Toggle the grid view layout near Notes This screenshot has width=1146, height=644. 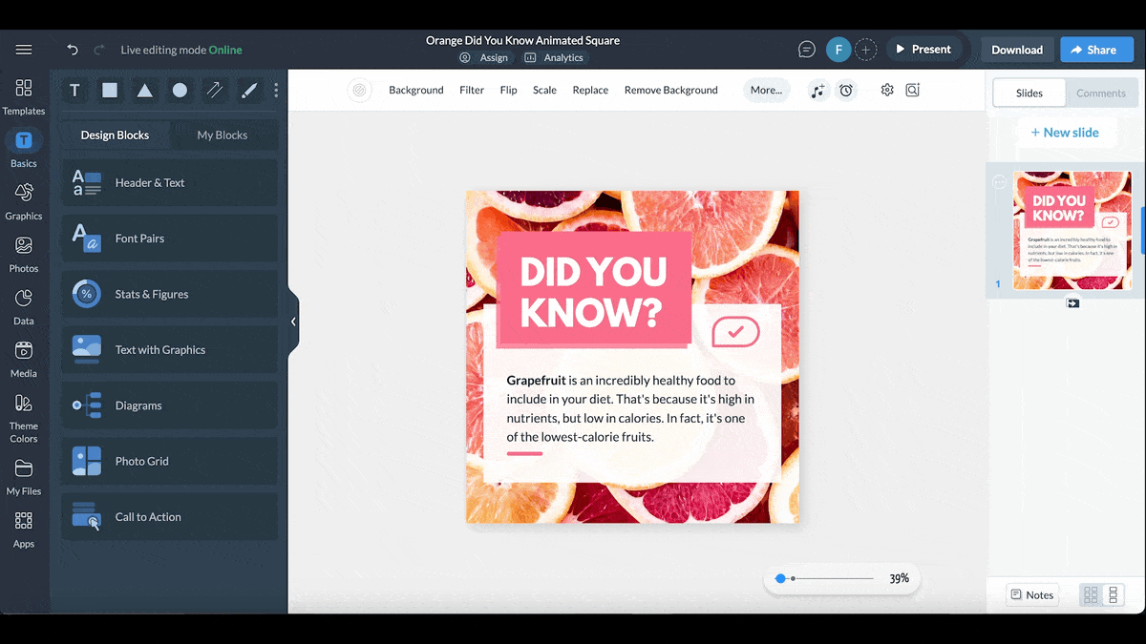pyautogui.click(x=1090, y=594)
